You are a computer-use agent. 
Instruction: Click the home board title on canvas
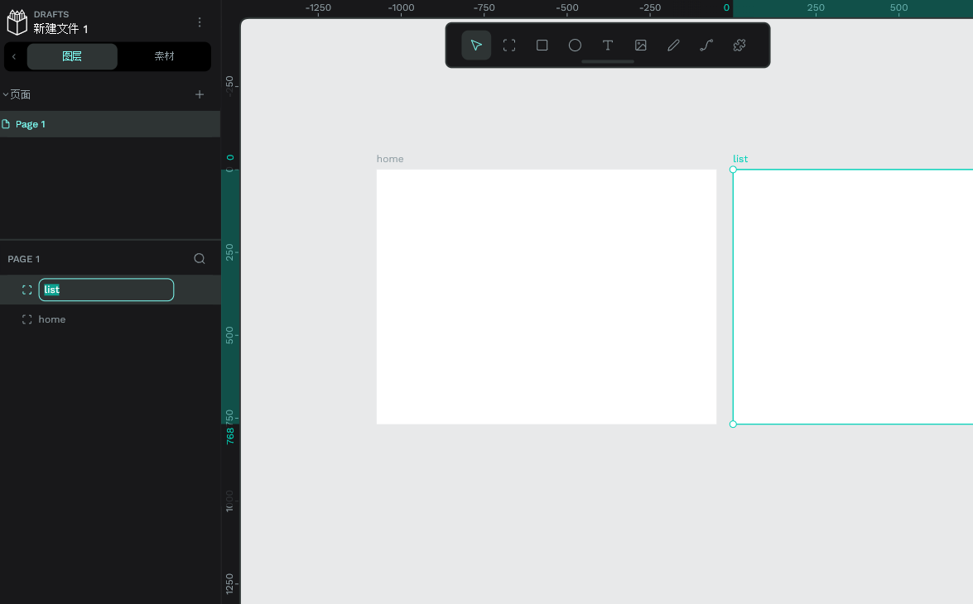[390, 159]
